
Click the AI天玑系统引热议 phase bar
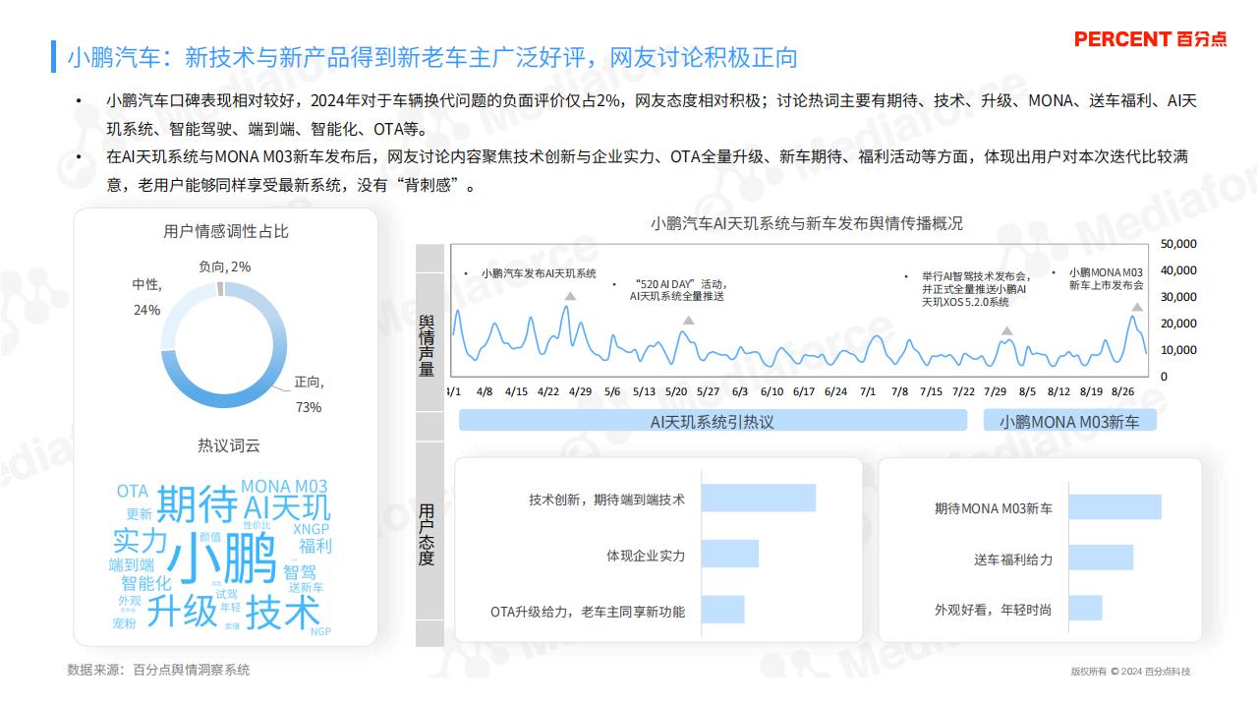tap(714, 421)
